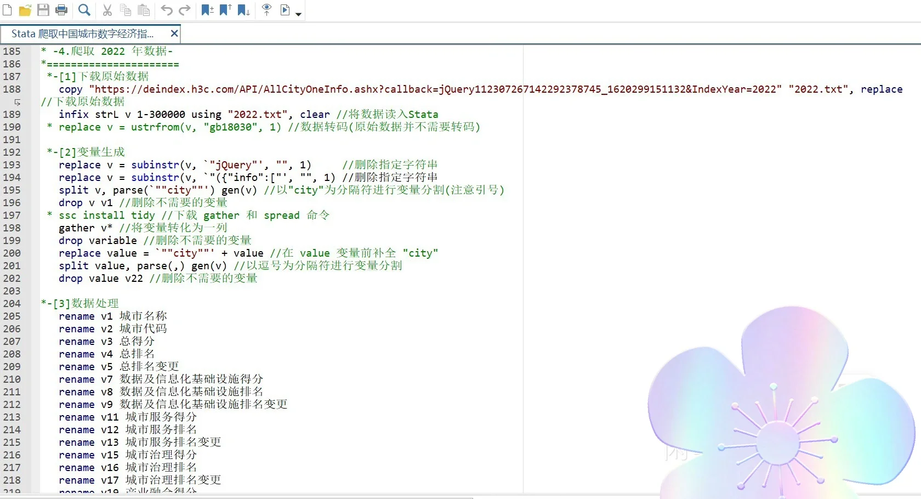Cut selection with the scissors icon
The height and width of the screenshot is (499, 921).
click(107, 10)
